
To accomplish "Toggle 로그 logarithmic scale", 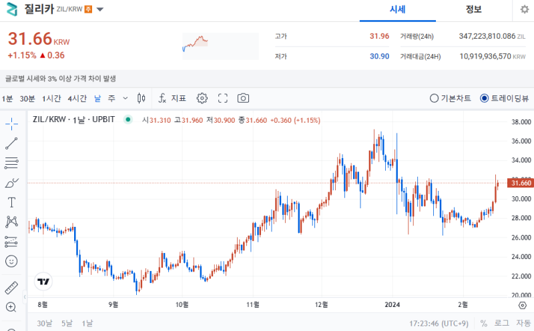I will pos(502,323).
